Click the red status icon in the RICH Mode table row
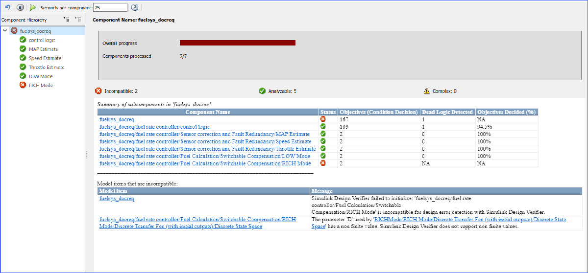Screen dimensions: 588x273 [x=323, y=163]
